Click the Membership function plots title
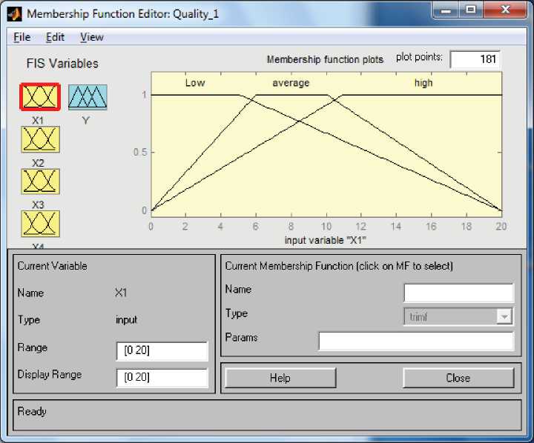The image size is (534, 443). point(325,59)
